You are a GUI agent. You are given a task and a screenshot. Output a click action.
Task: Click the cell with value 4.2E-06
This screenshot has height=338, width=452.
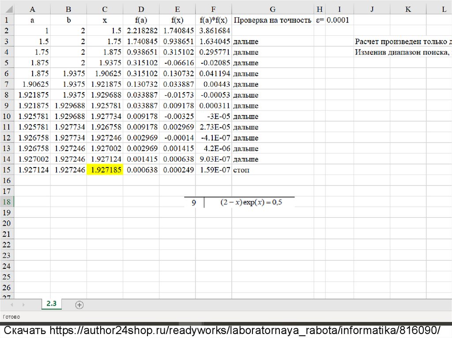pyautogui.click(x=213, y=149)
